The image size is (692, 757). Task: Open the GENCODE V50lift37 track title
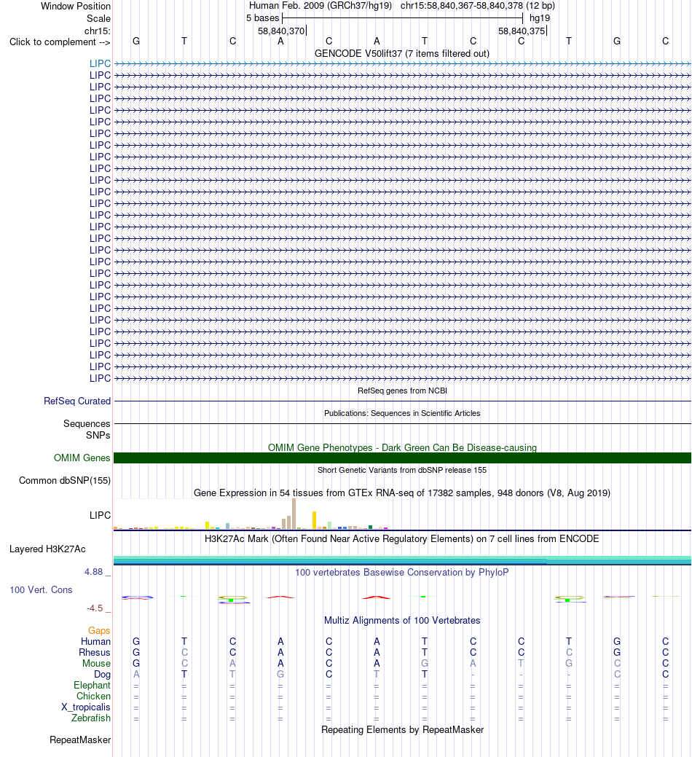point(402,54)
